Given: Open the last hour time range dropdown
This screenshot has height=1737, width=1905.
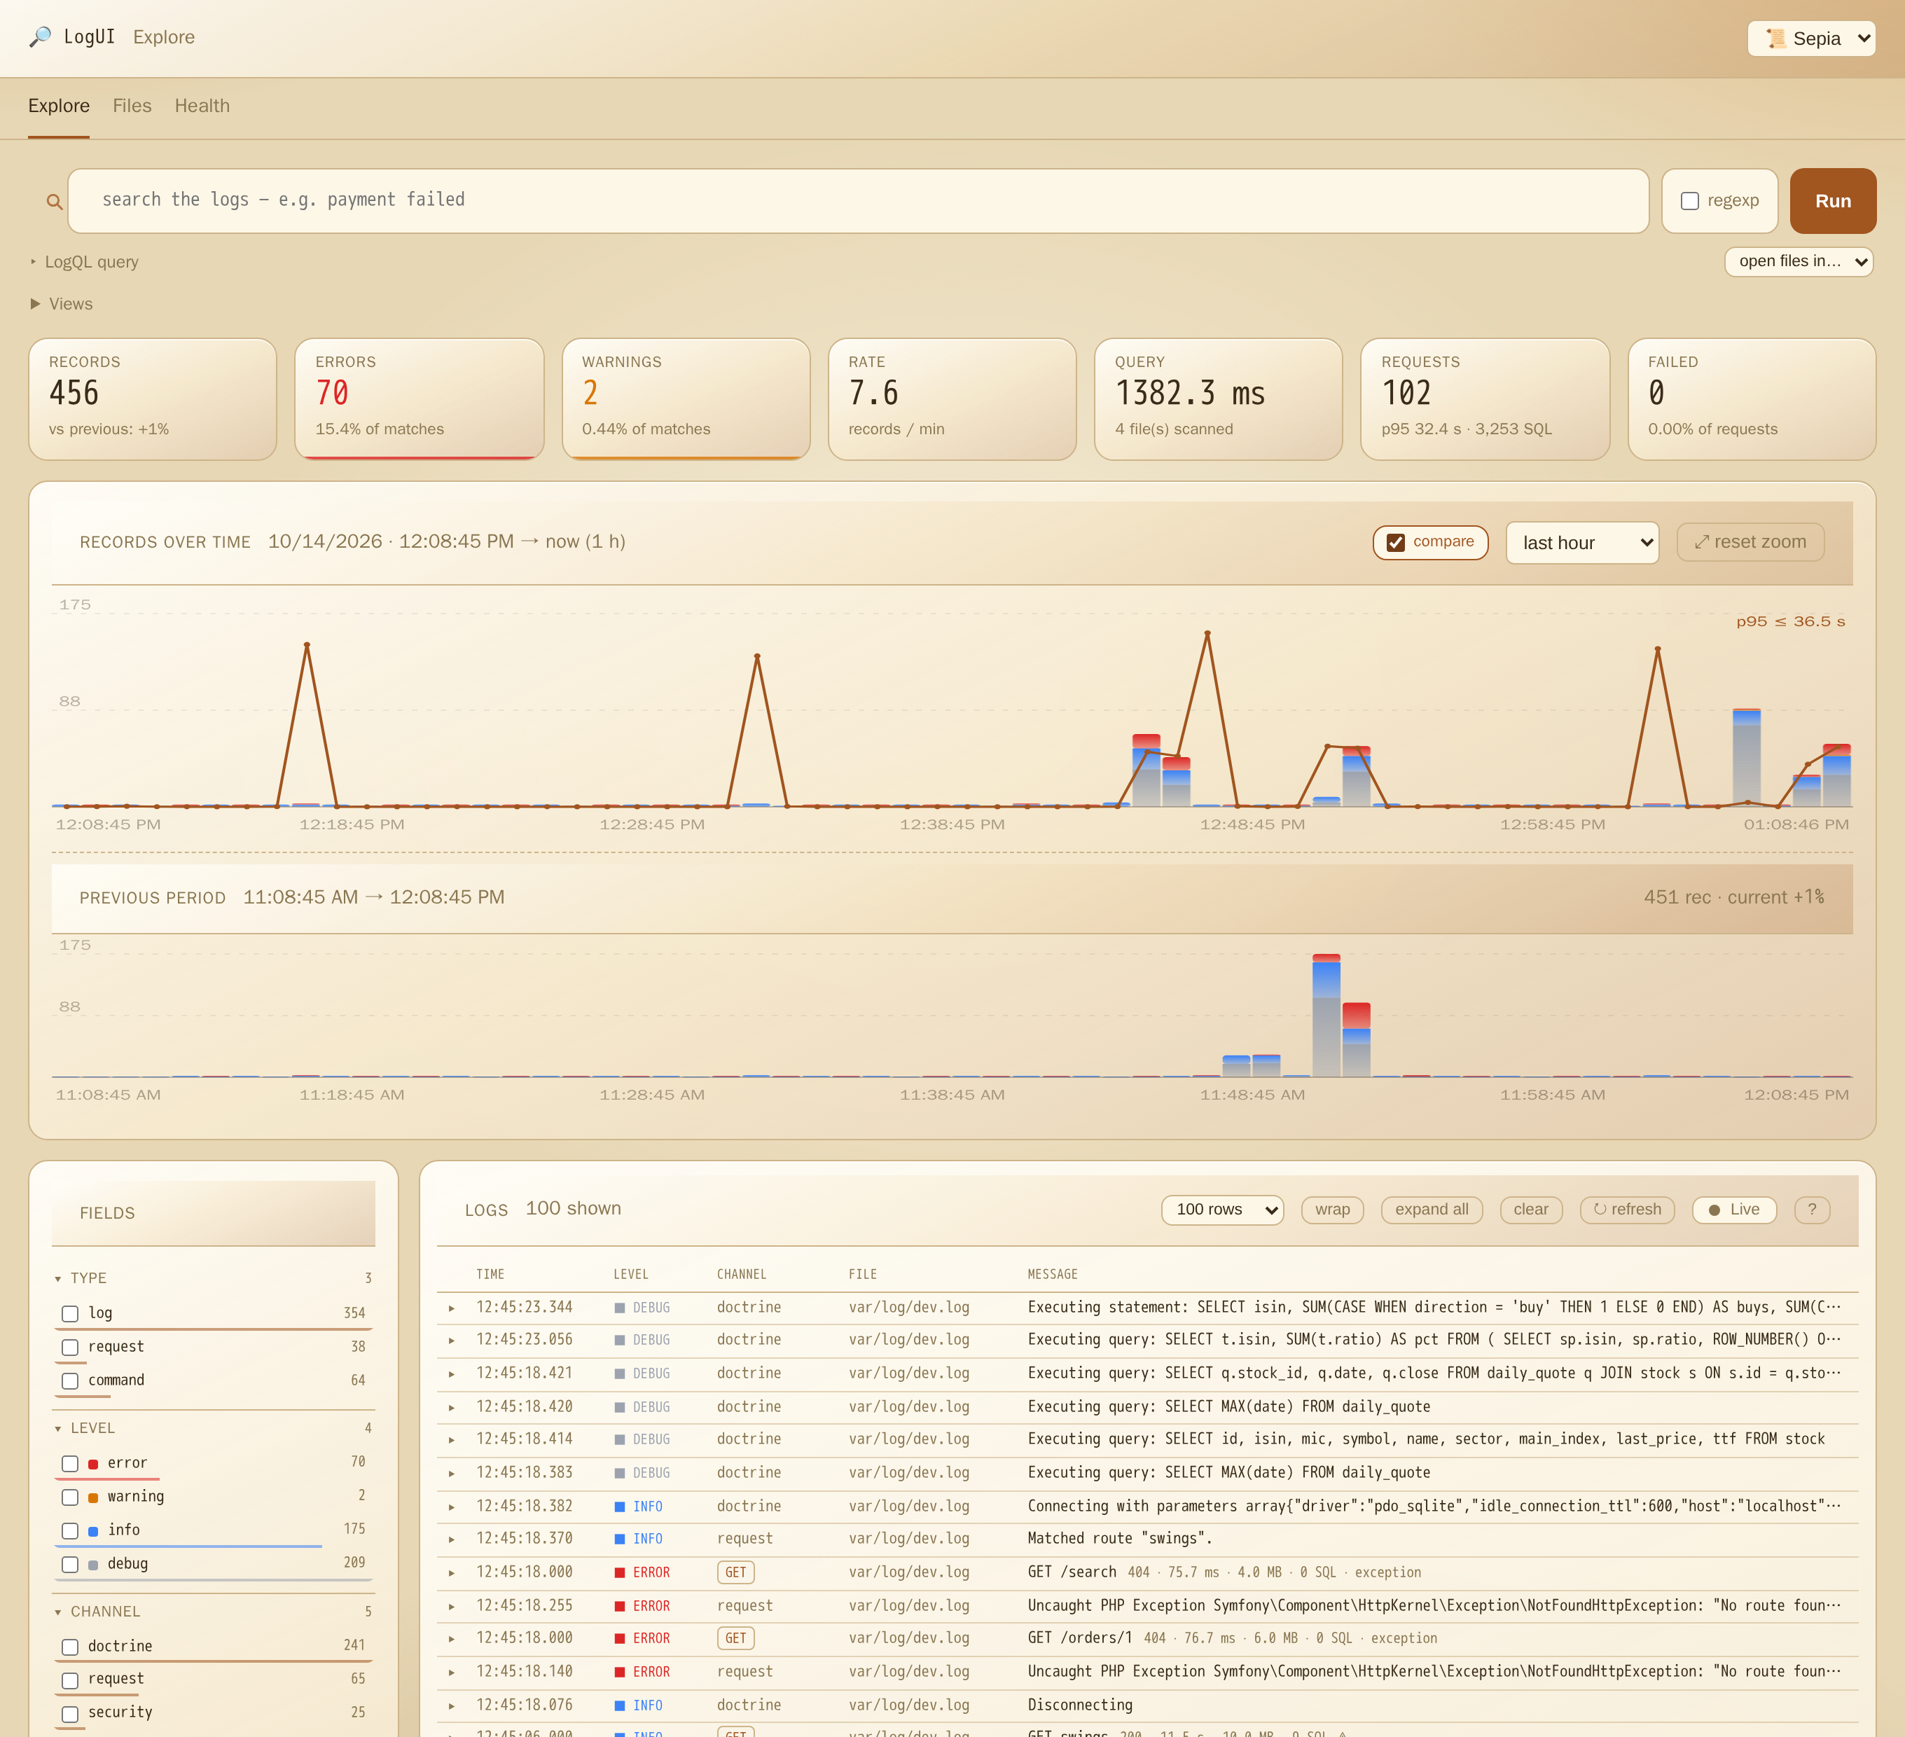Looking at the screenshot, I should tap(1582, 542).
